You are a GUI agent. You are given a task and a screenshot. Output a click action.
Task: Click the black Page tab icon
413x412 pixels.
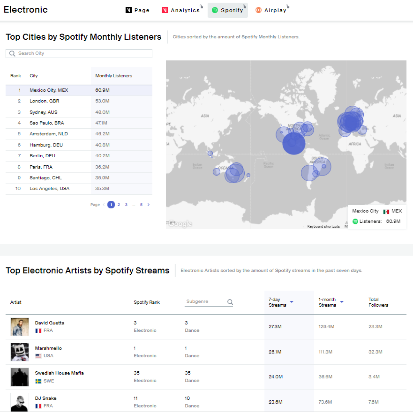(128, 10)
